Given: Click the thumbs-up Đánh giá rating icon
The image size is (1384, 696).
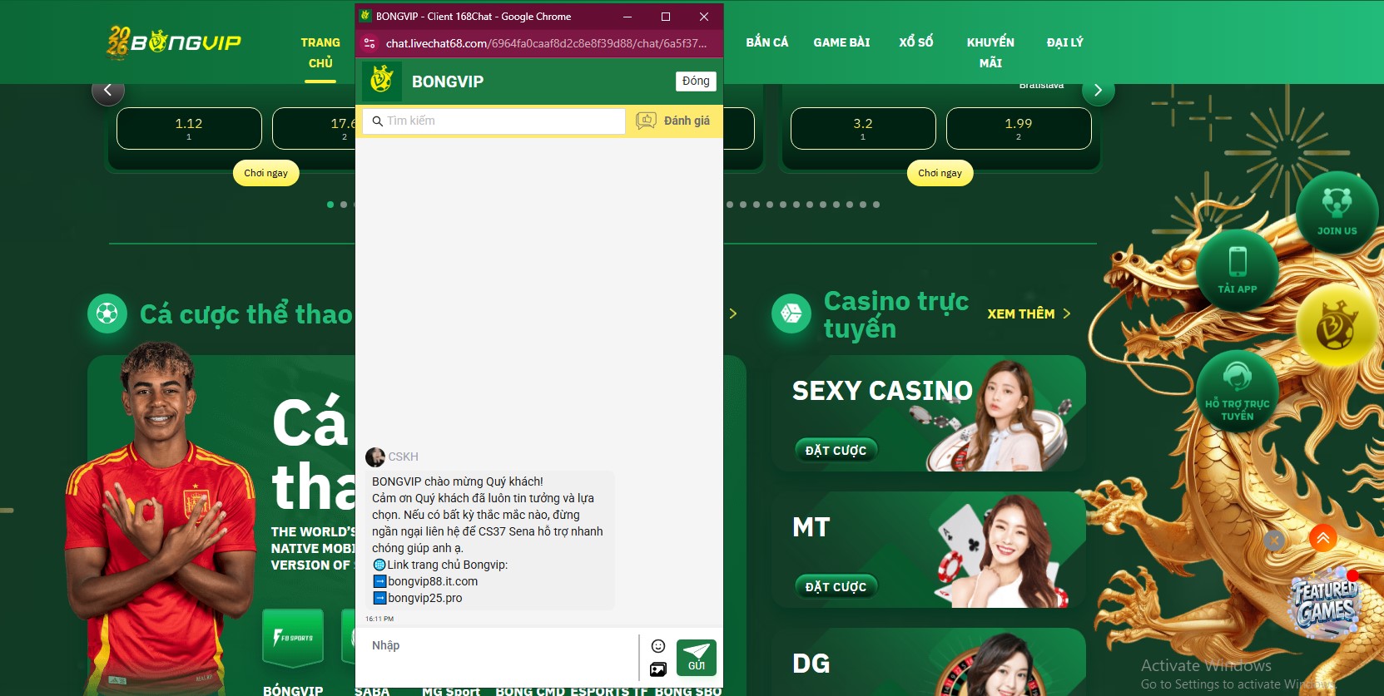Looking at the screenshot, I should tap(646, 121).
